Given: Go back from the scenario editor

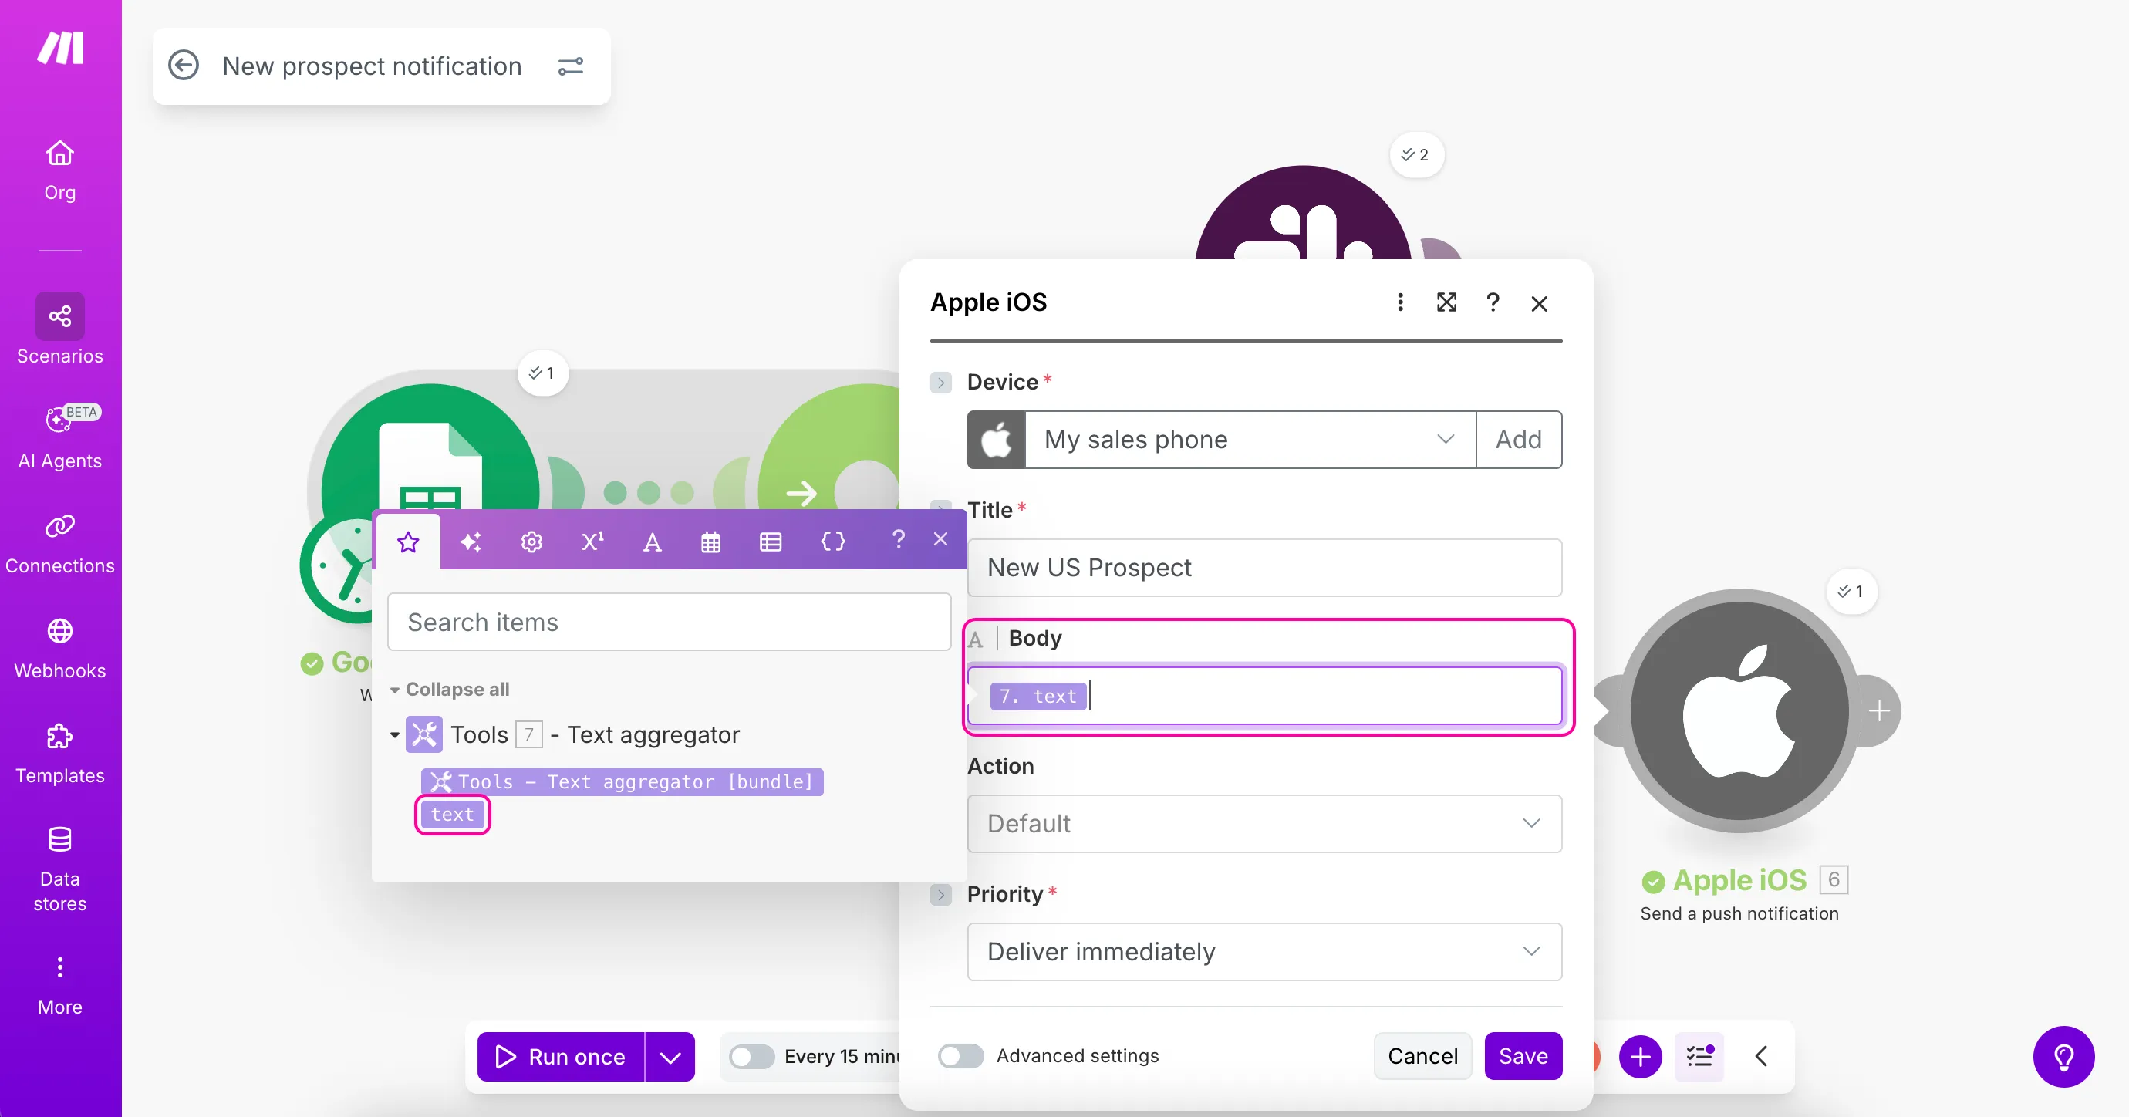Looking at the screenshot, I should (x=184, y=66).
